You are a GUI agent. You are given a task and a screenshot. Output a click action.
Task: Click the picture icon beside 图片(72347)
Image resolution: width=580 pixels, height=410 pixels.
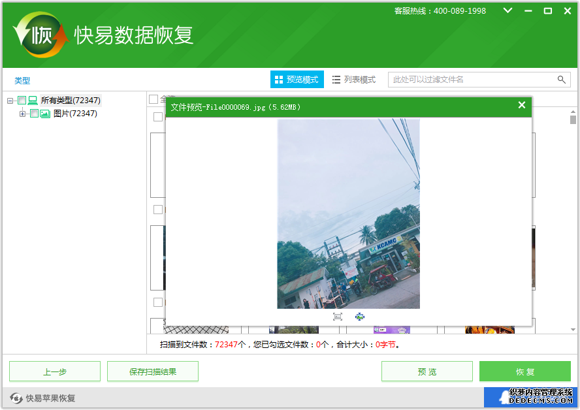[x=45, y=114]
